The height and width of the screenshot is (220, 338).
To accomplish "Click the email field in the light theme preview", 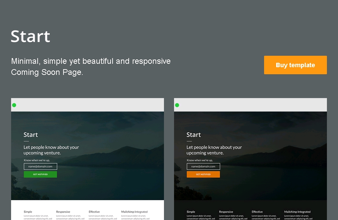I will (x=40, y=166).
